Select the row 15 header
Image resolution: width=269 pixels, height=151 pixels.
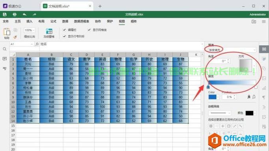point(13,126)
